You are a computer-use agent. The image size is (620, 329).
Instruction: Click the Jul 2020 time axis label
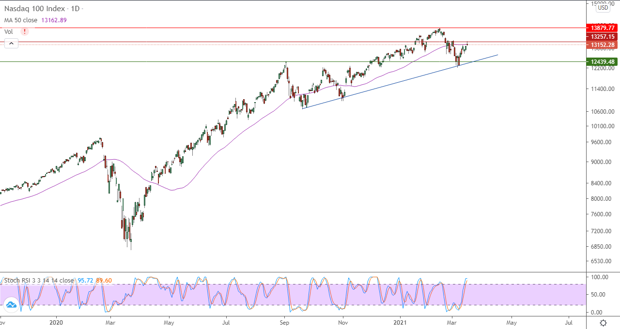226,322
